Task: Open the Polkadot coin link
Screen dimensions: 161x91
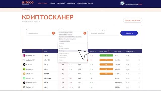Action: point(29,56)
